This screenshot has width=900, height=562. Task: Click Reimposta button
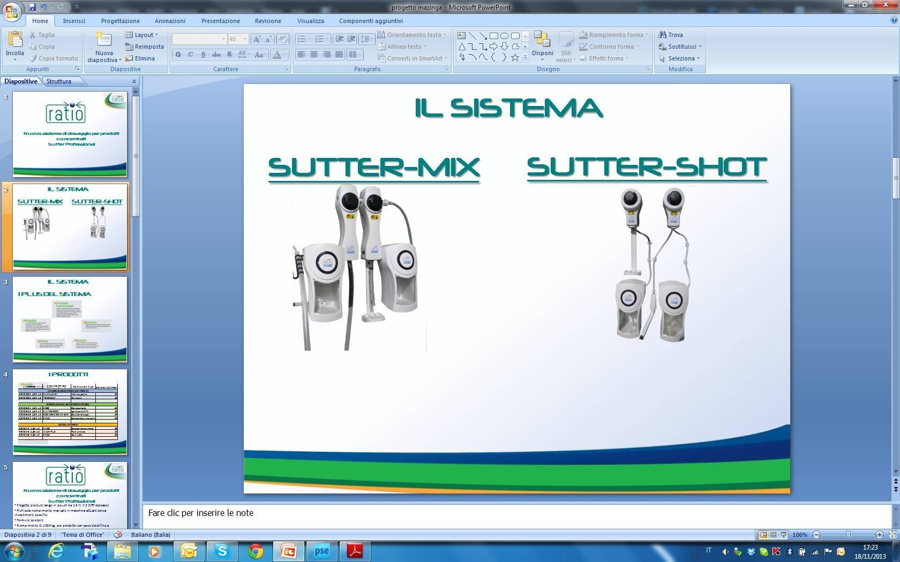click(x=145, y=47)
